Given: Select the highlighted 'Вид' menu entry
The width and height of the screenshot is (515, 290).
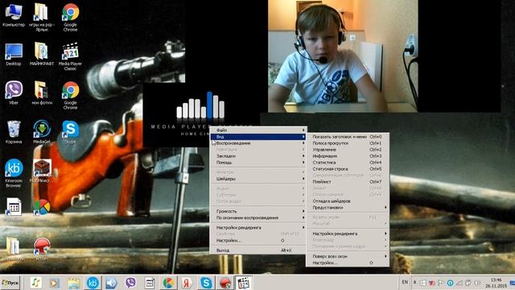Looking at the screenshot, I should click(258, 136).
